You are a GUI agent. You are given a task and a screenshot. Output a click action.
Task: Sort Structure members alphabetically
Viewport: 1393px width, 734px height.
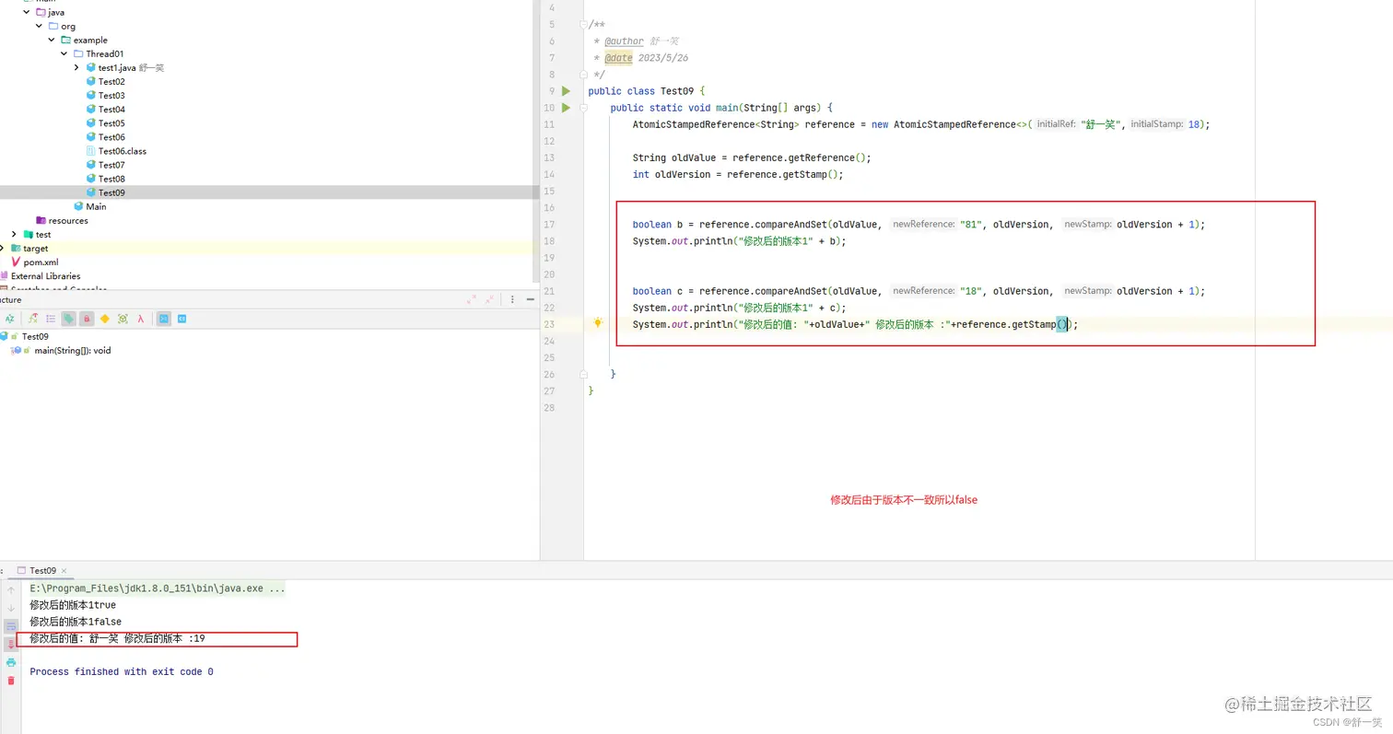point(9,319)
